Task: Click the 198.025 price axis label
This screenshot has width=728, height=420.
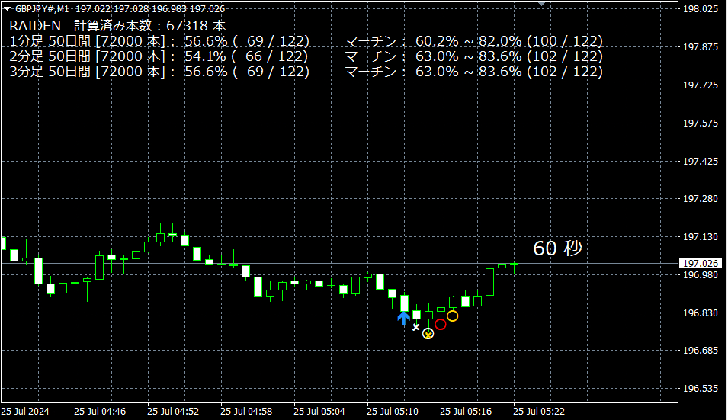Action: (701, 9)
